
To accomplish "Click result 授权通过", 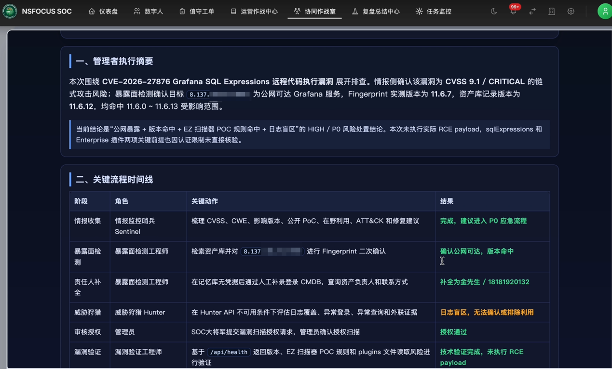I will point(453,332).
